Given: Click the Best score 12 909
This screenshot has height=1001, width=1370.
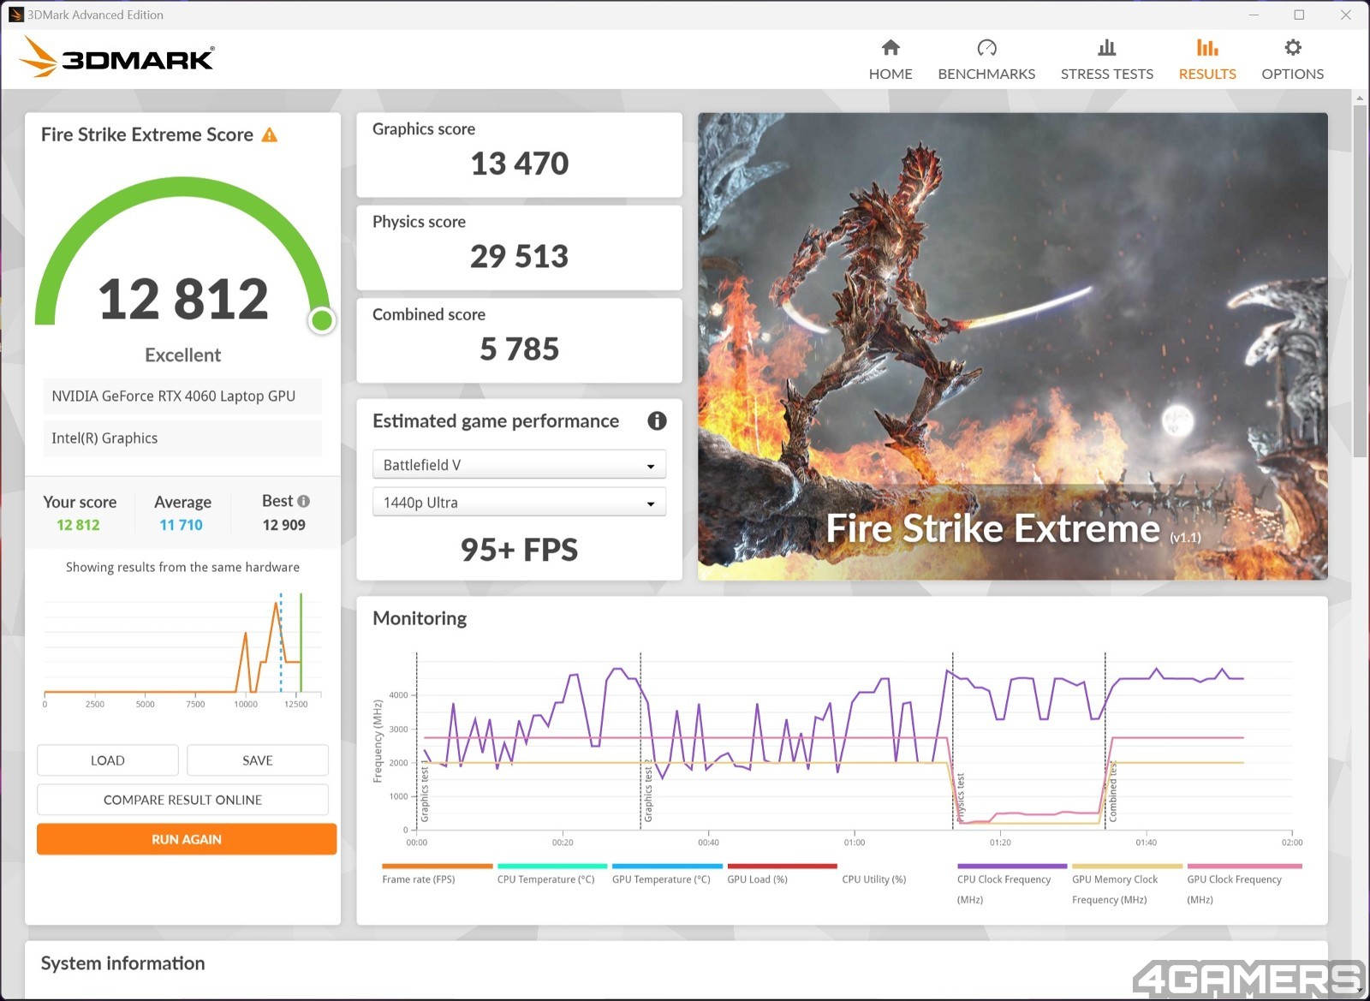Looking at the screenshot, I should (283, 525).
